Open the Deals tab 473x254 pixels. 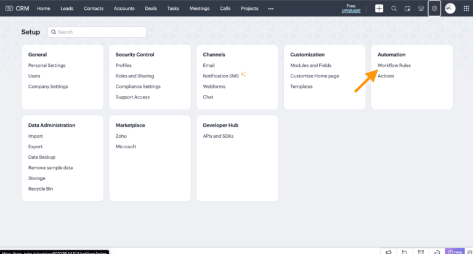[151, 9]
